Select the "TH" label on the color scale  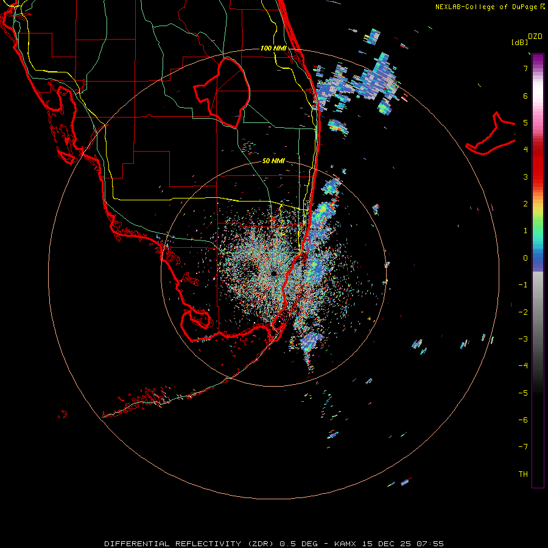pyautogui.click(x=523, y=474)
